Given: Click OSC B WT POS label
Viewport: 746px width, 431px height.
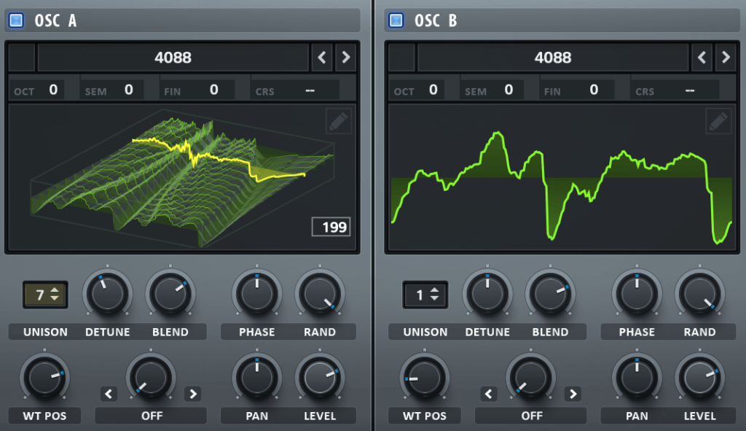Looking at the screenshot, I should (425, 416).
